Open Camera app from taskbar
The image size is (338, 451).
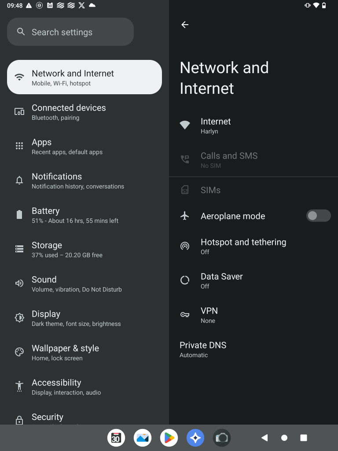pyautogui.click(x=222, y=438)
